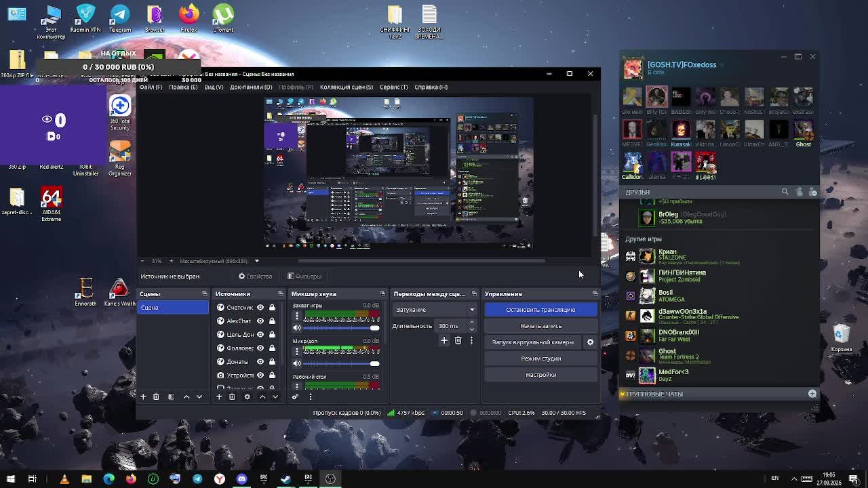868x488 pixels.
Task: Add a new source with plus in Источники panel
Action: [219, 396]
